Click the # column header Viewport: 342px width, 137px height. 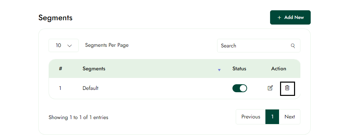tap(60, 69)
